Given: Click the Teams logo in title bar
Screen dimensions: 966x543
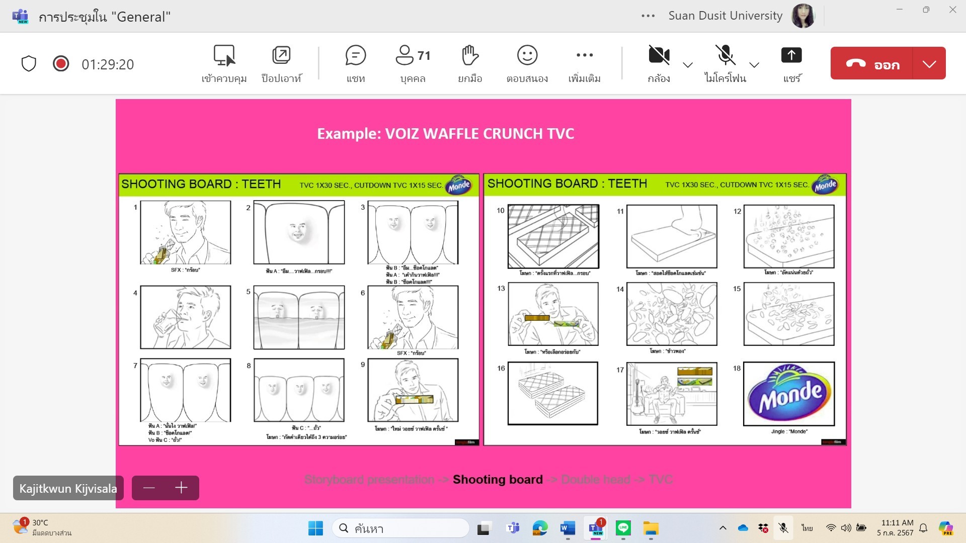Looking at the screenshot, I should (20, 17).
